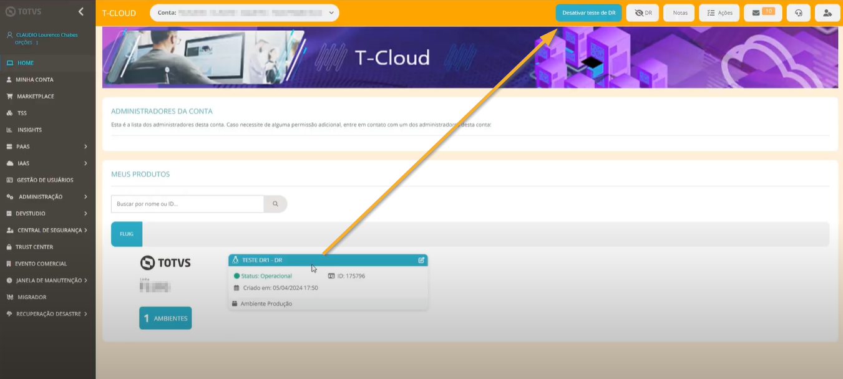Select the FLUIG product tab
843x379 pixels.
(127, 234)
